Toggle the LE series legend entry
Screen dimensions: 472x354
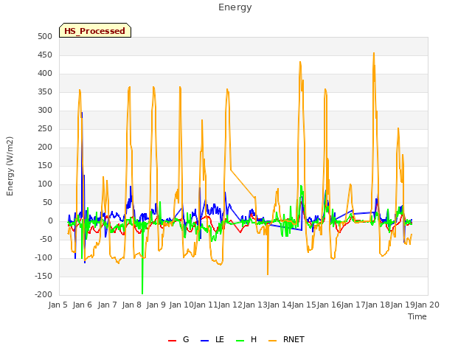point(212,339)
